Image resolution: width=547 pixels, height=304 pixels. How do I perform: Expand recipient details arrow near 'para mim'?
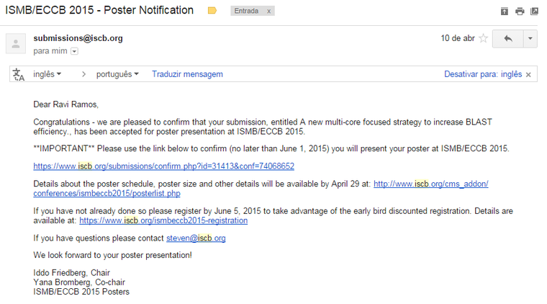pos(74,51)
